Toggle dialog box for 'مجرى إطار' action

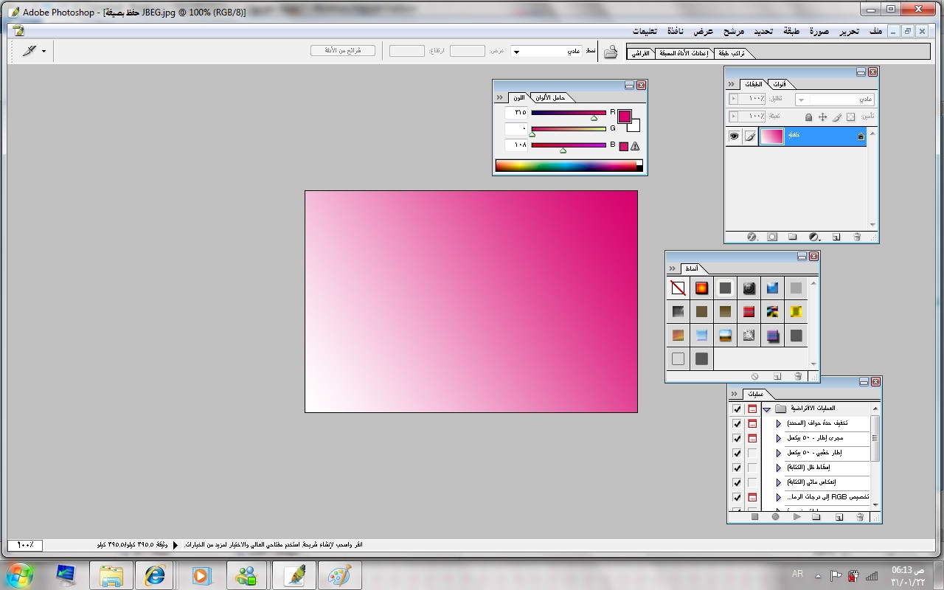click(x=752, y=438)
